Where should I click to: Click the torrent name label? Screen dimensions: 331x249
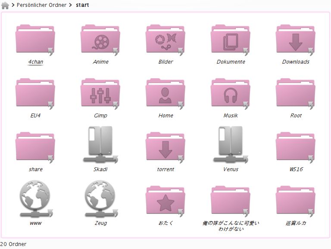click(165, 169)
